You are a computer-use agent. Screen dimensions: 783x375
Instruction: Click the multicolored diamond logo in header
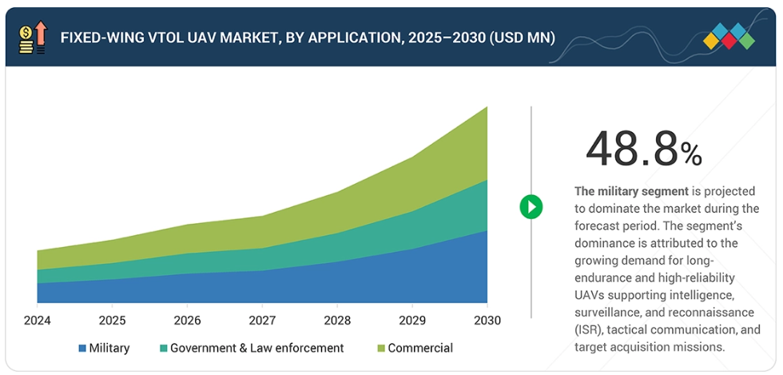point(728,38)
